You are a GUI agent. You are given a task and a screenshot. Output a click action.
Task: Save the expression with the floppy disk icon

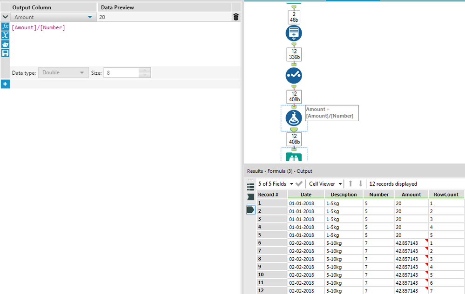[x=5, y=53]
